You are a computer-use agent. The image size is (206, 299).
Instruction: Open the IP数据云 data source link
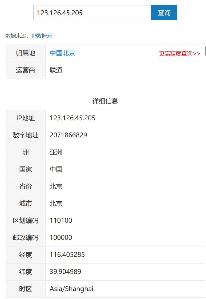(x=42, y=36)
